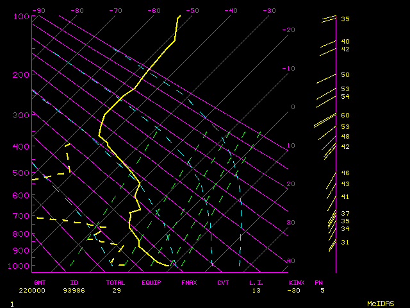The width and height of the screenshot is (410, 308).
Task: Click the -50 temperature label on top axis
Action: pos(192,10)
